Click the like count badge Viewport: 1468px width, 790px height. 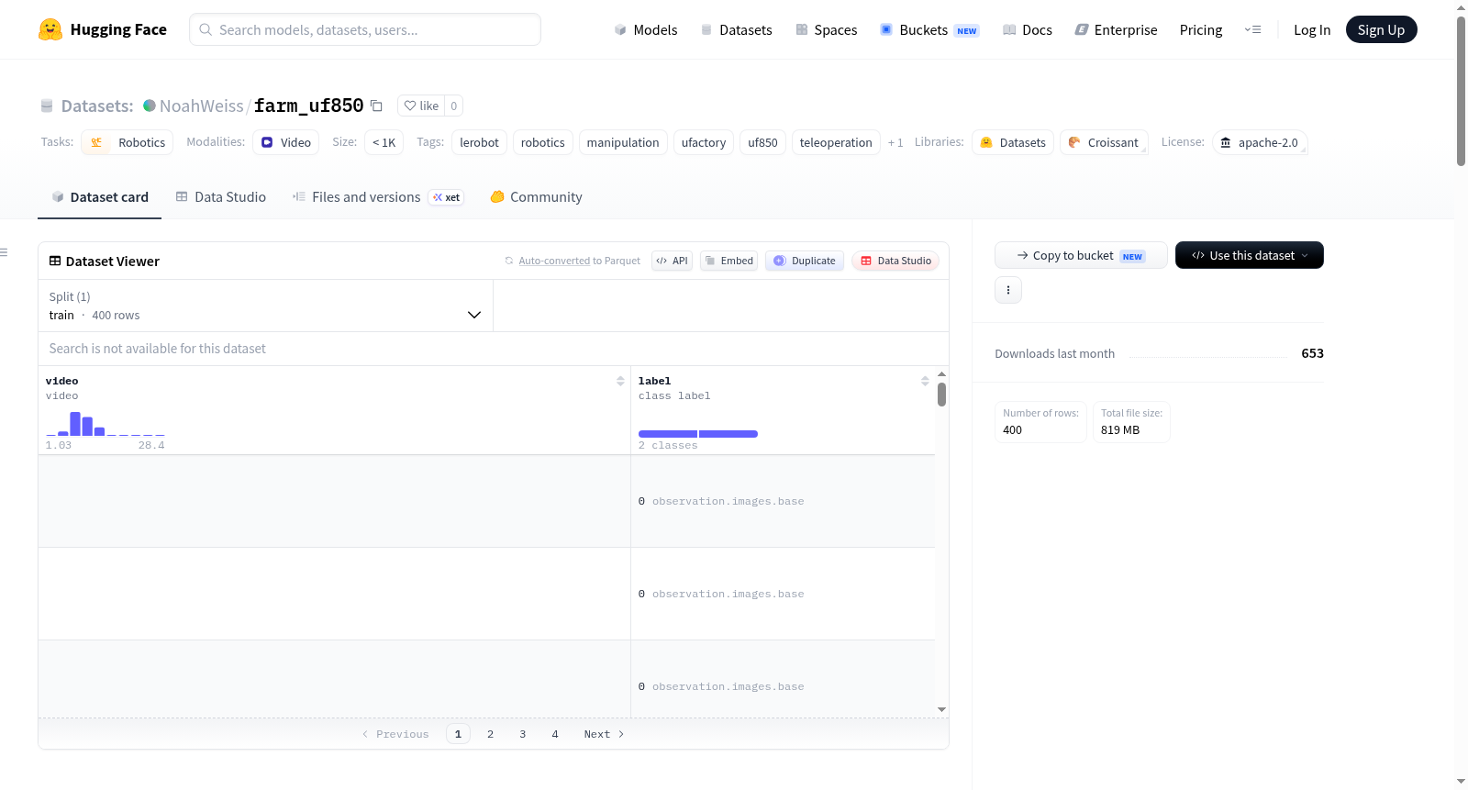coord(453,106)
